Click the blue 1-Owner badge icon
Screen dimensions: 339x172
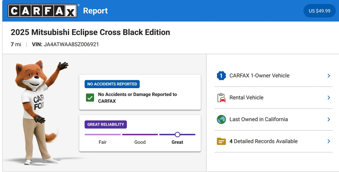coord(221,76)
